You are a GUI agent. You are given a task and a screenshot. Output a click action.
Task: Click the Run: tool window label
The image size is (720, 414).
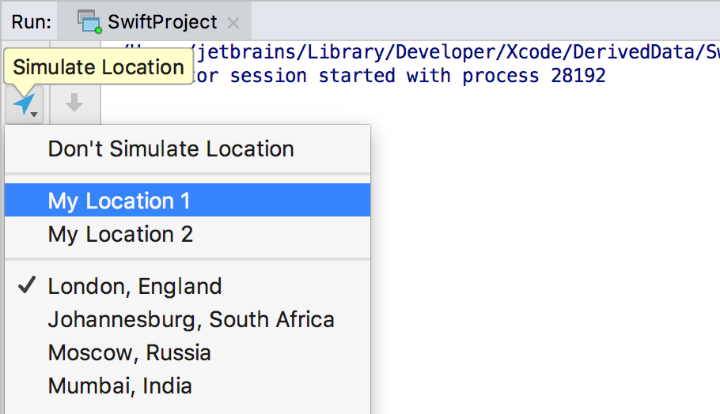[32, 21]
